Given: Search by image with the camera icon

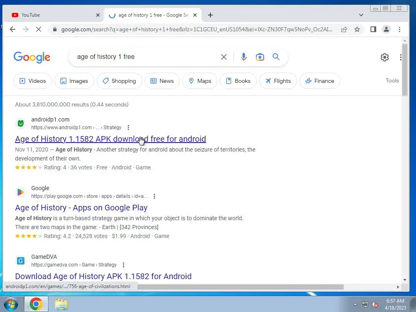Looking at the screenshot, I should 260,57.
